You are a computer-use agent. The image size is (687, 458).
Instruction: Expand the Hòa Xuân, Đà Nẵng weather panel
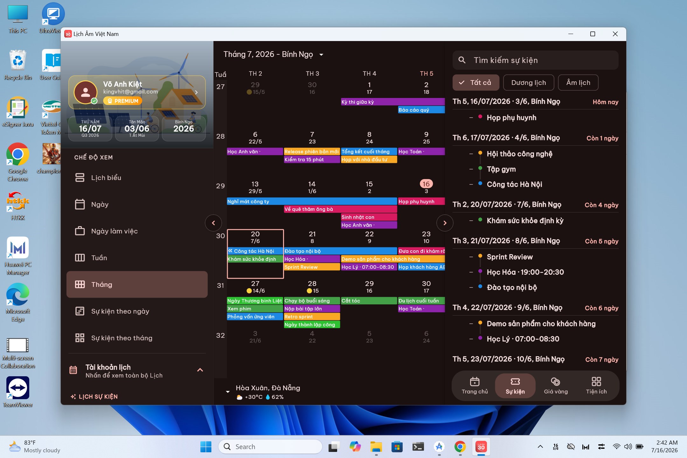[x=228, y=392]
